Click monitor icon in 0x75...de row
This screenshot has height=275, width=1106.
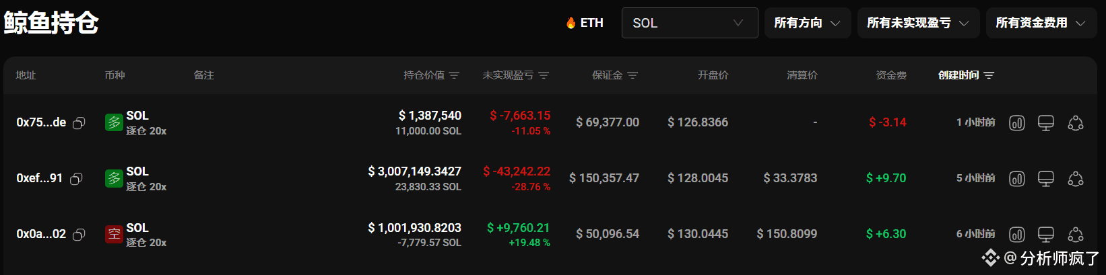click(x=1045, y=123)
